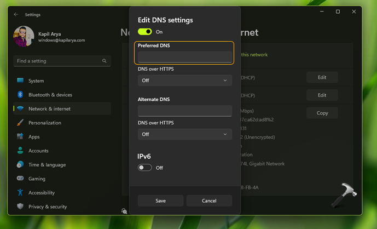Open Privacy & security settings
The image size is (377, 229).
click(x=48, y=207)
